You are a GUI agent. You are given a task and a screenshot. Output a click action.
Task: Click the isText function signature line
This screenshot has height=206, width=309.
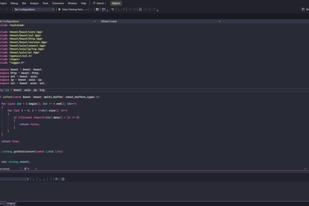(x=50, y=97)
